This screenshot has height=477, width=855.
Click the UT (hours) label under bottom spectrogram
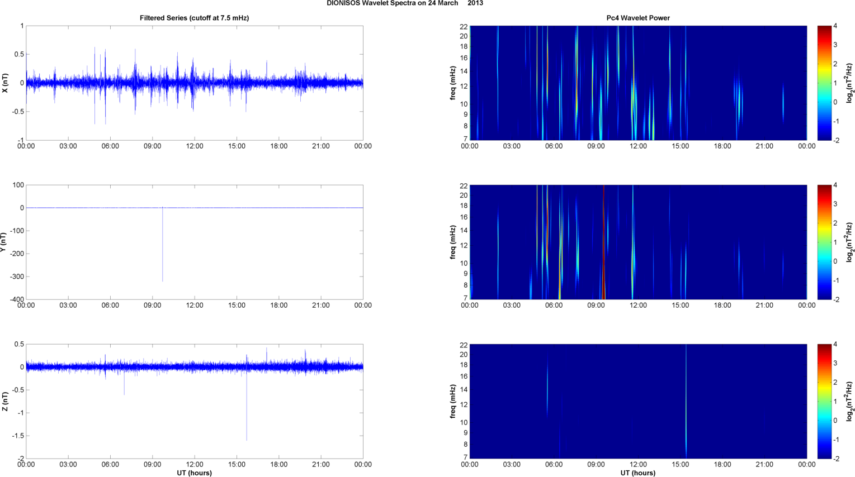click(x=638, y=473)
